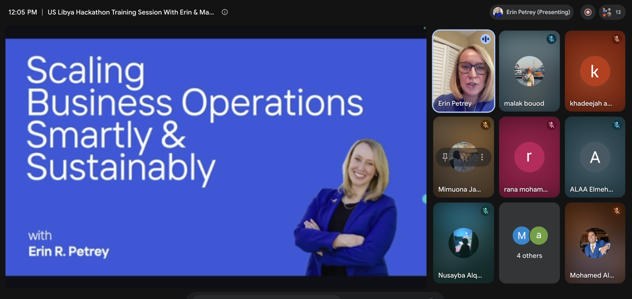Screen dimensions: 632x299
Task: Click the "12:05 PM" time text
Action: pos(23,12)
